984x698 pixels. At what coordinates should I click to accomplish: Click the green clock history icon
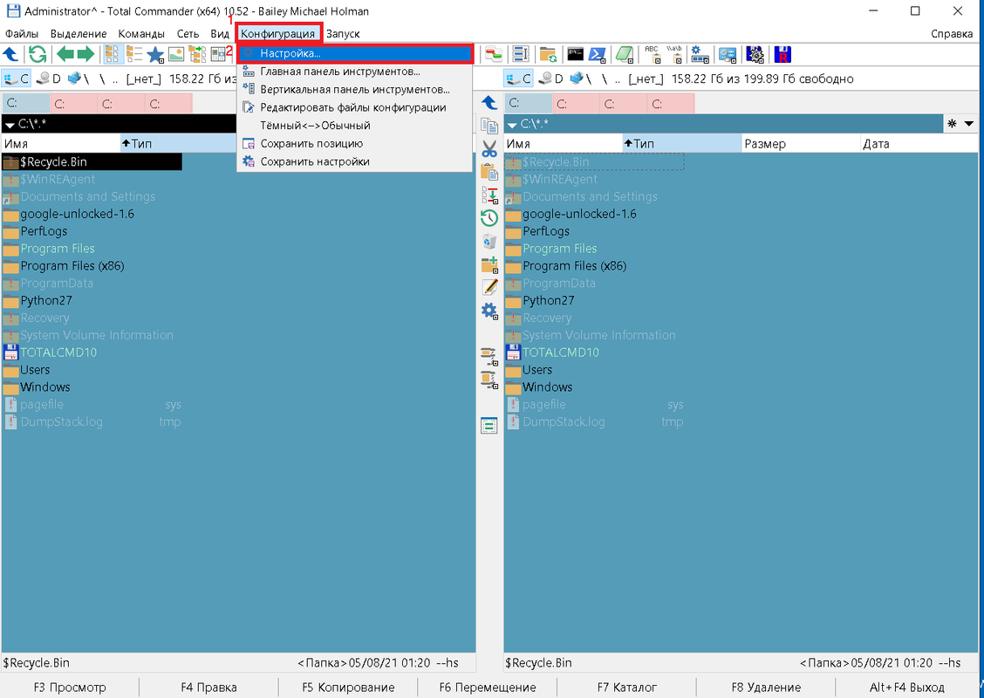click(489, 218)
